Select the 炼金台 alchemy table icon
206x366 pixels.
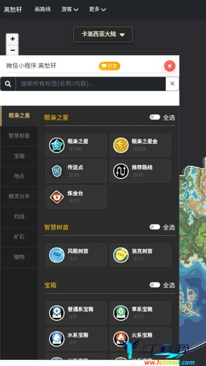(x=57, y=197)
